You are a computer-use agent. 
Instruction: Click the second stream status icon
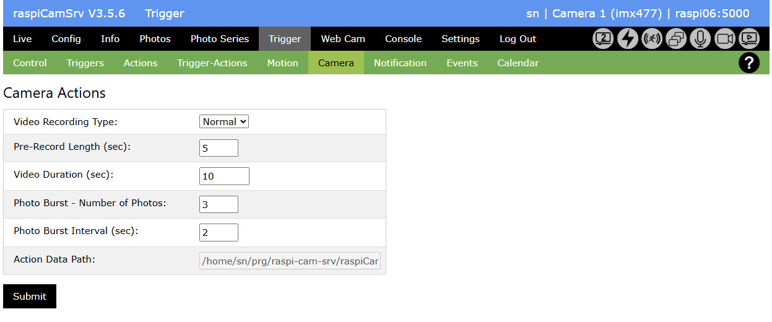(603, 39)
